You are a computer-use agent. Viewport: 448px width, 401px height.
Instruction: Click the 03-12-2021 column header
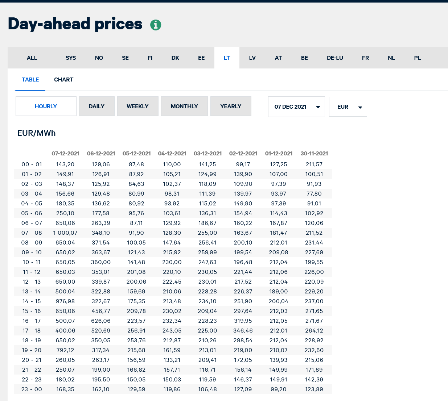coord(207,154)
